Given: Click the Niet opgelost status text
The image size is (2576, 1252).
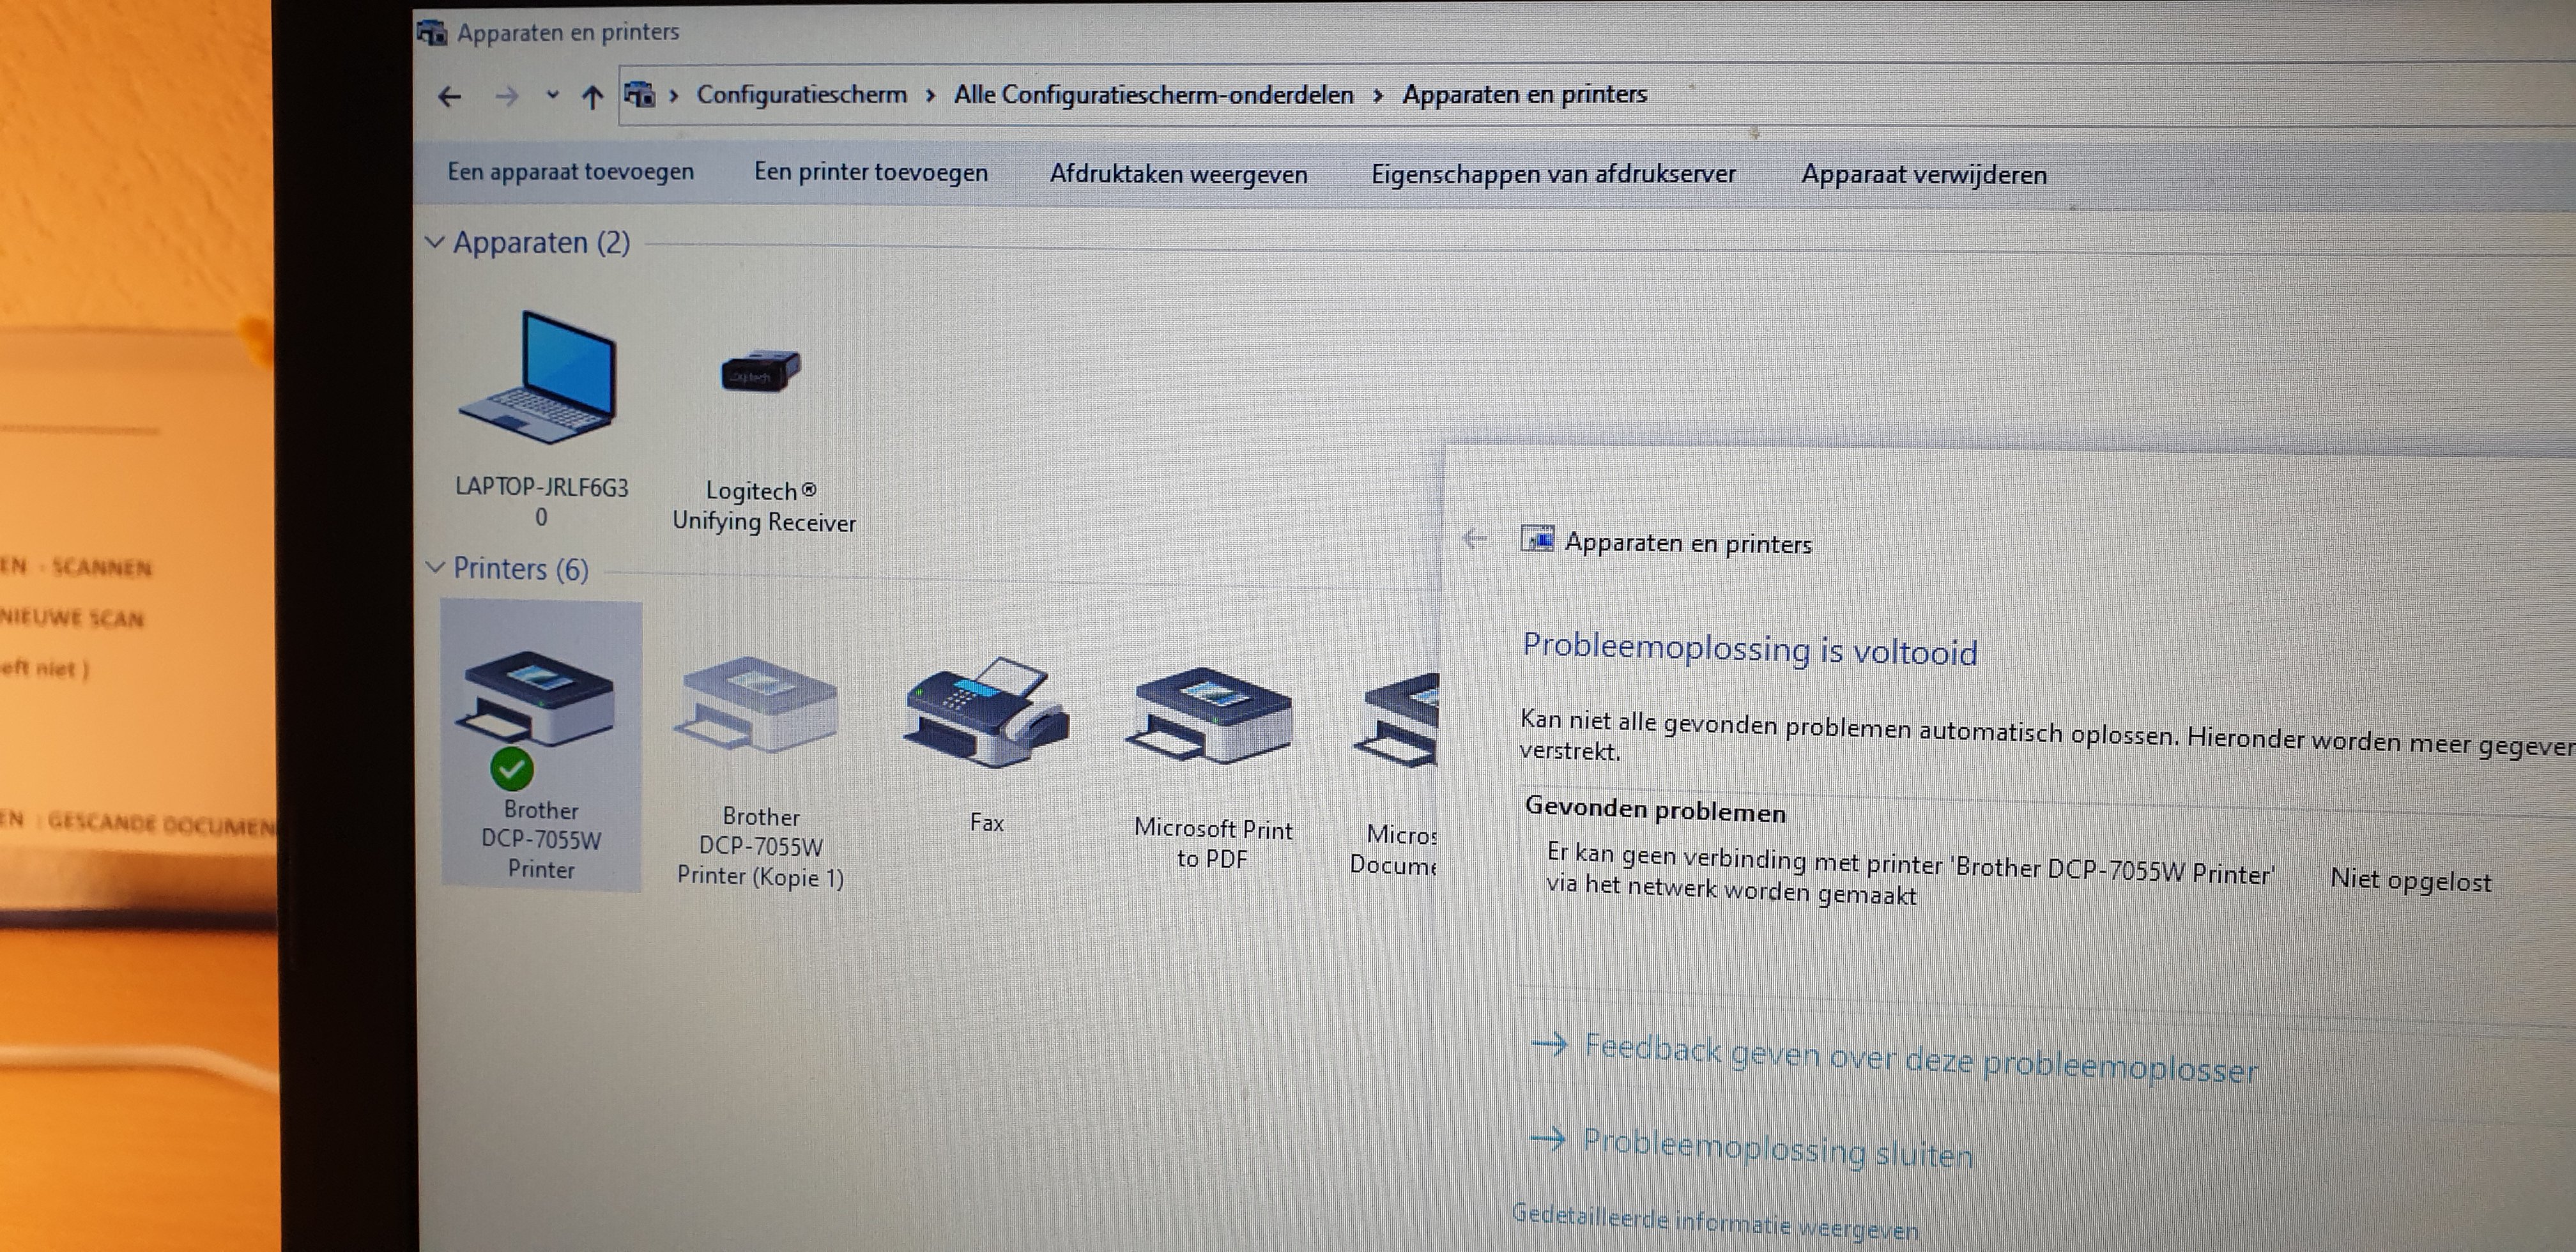Looking at the screenshot, I should (2410, 880).
